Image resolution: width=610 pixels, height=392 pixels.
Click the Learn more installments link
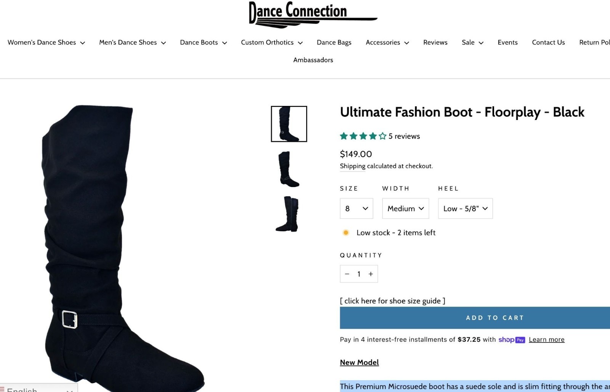(x=546, y=339)
